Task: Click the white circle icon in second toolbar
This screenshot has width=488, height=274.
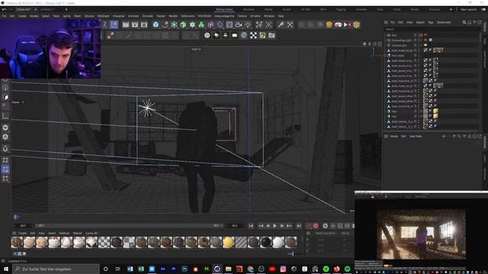Action: pos(207,36)
